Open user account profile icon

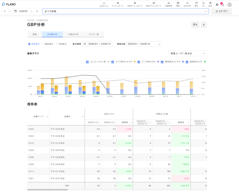point(229,5)
